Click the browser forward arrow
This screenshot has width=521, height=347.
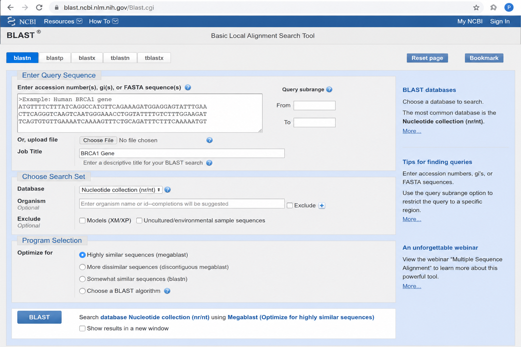(25, 7)
